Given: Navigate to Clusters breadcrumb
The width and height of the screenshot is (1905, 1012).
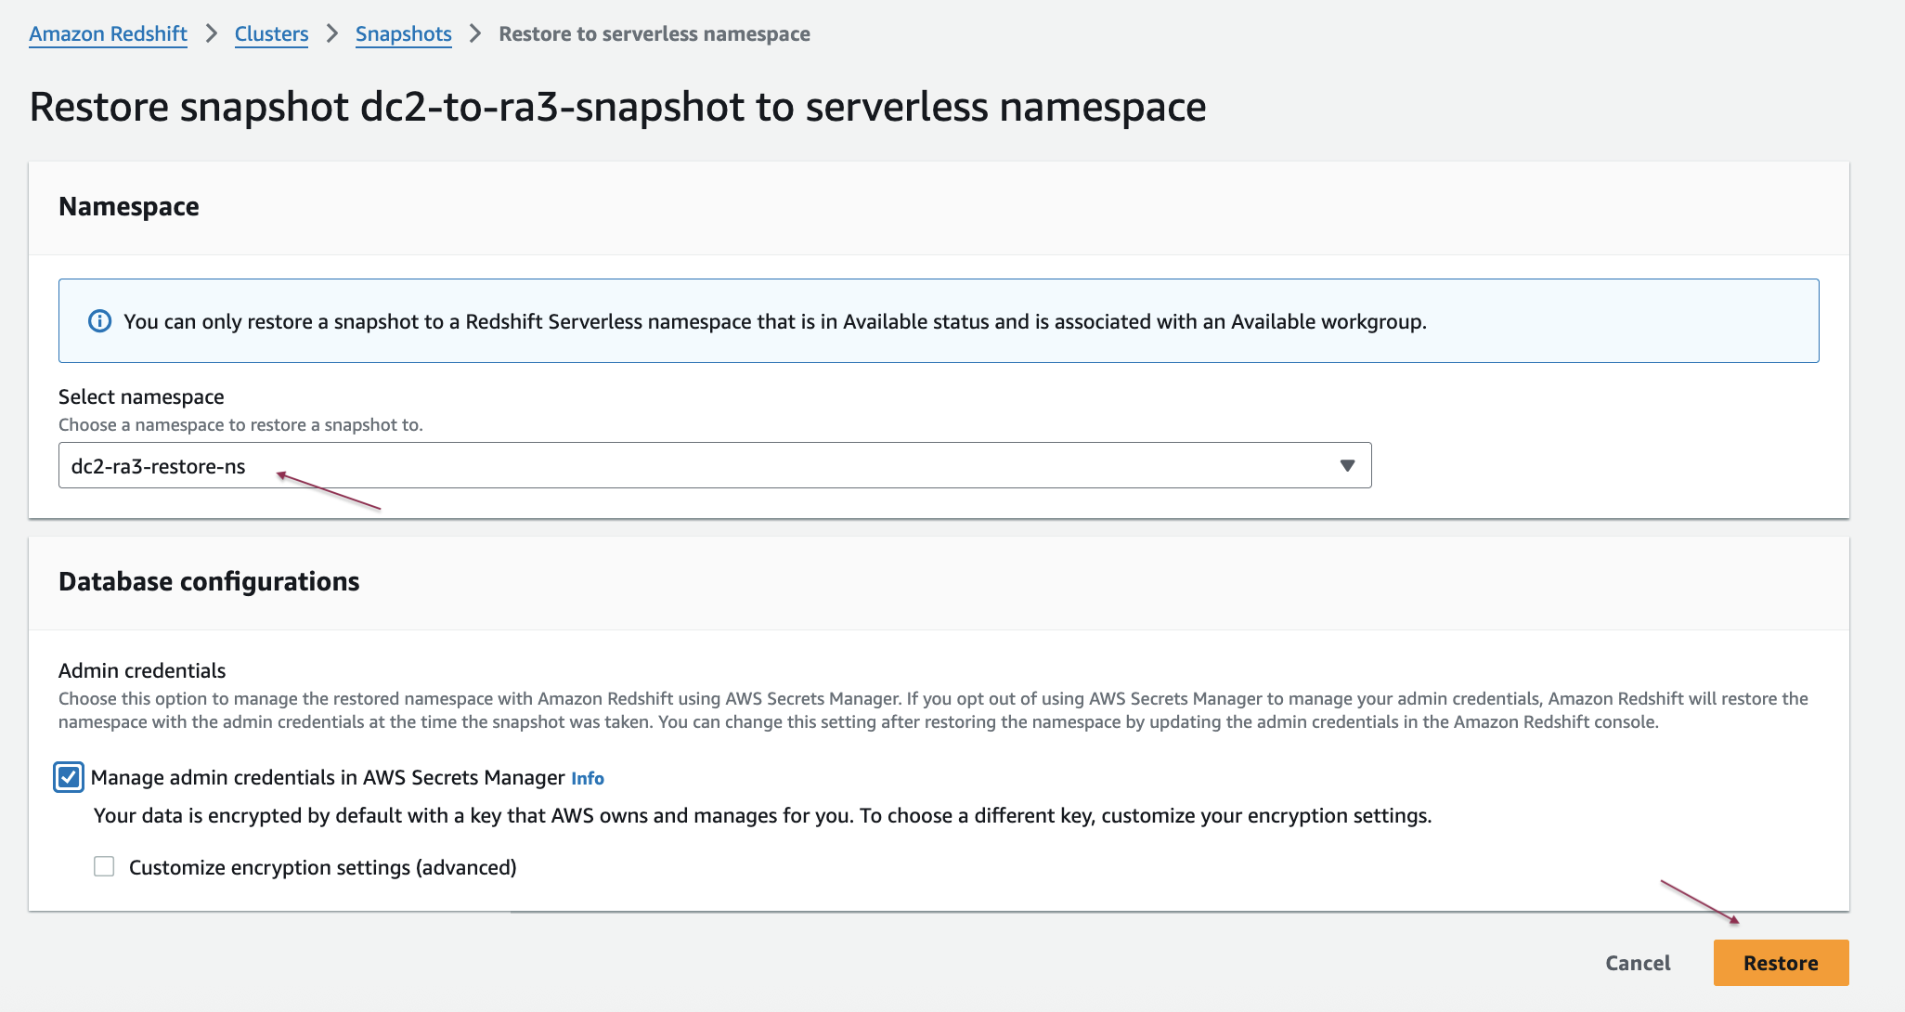Looking at the screenshot, I should pos(271,34).
